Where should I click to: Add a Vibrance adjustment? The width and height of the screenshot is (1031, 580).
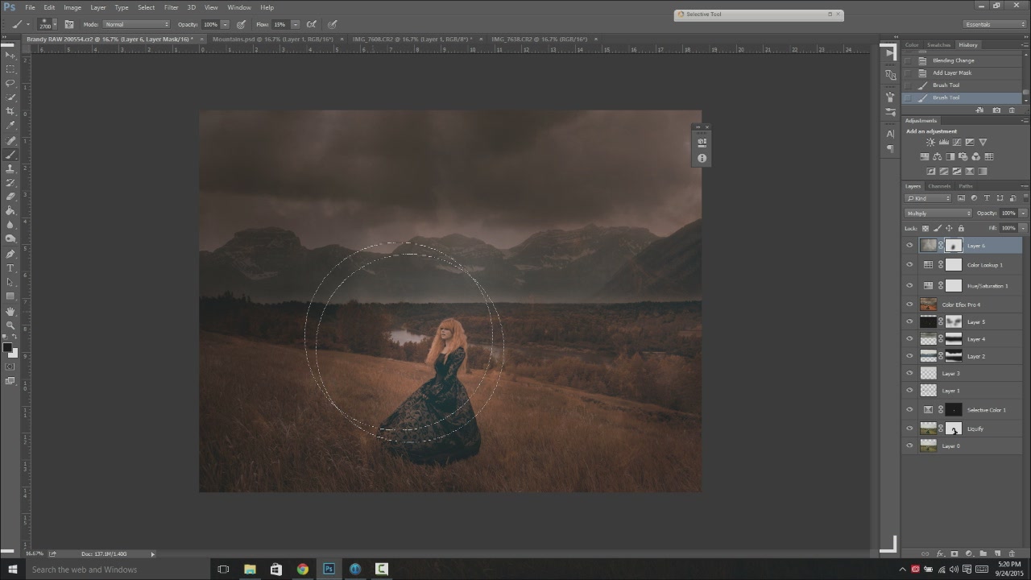point(983,143)
